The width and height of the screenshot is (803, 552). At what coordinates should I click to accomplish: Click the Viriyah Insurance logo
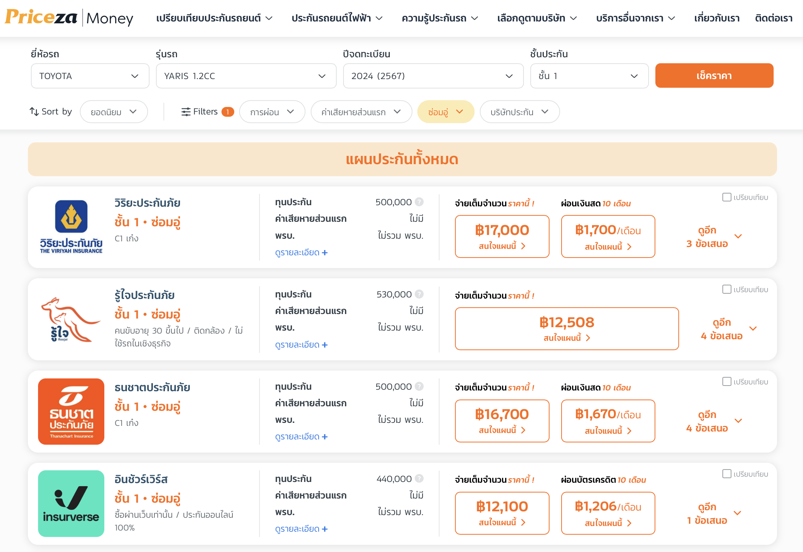coord(71,227)
